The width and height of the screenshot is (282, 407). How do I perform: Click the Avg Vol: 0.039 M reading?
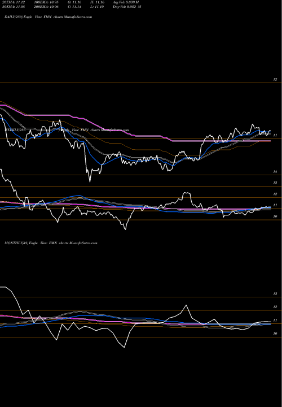[x=126, y=2]
